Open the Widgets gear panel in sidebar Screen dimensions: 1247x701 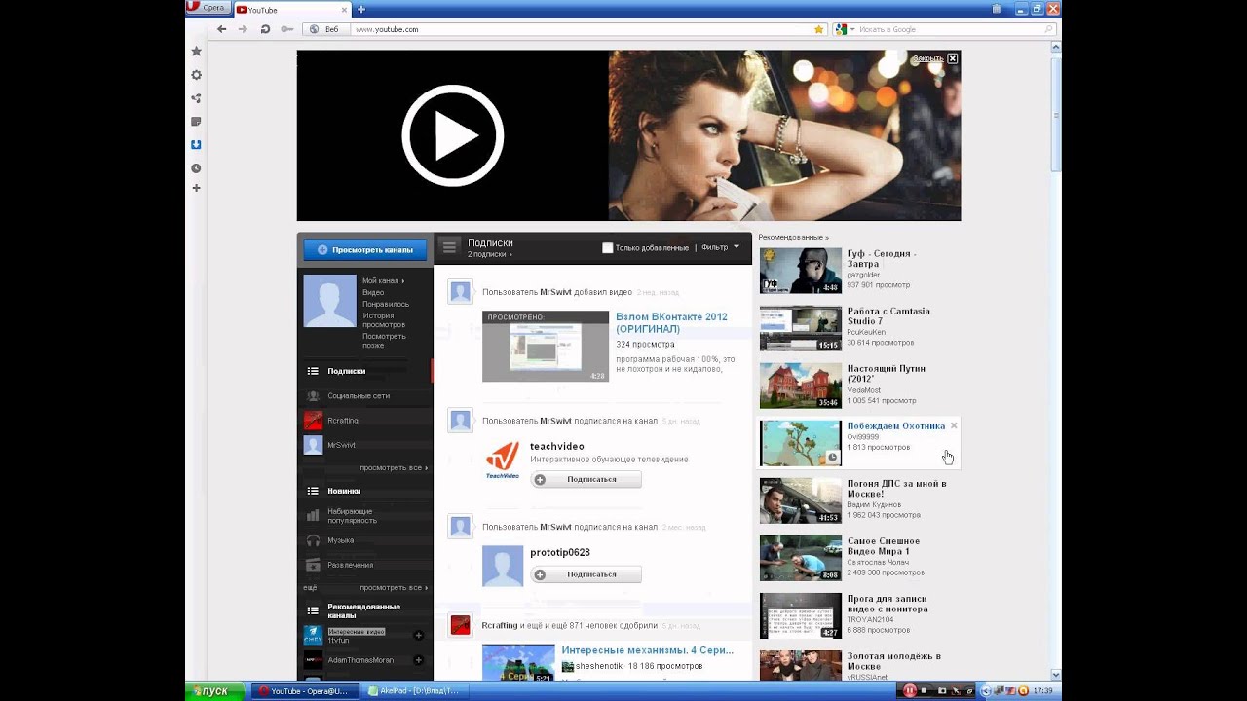(196, 75)
